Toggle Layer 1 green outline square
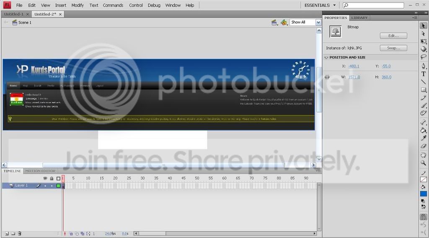 click(x=58, y=186)
